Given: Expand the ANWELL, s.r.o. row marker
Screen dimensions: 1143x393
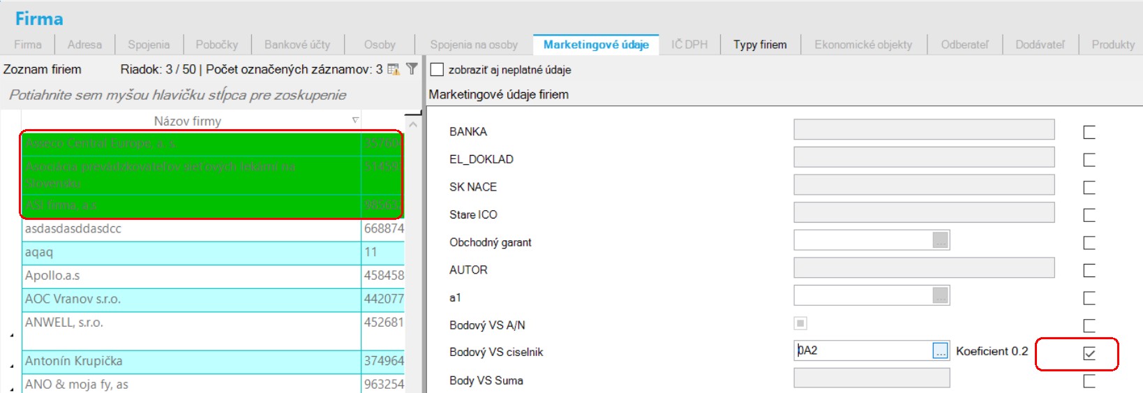Looking at the screenshot, I should click(12, 336).
